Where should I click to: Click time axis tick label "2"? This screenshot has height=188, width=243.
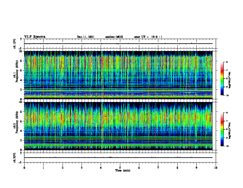[x=63, y=168]
